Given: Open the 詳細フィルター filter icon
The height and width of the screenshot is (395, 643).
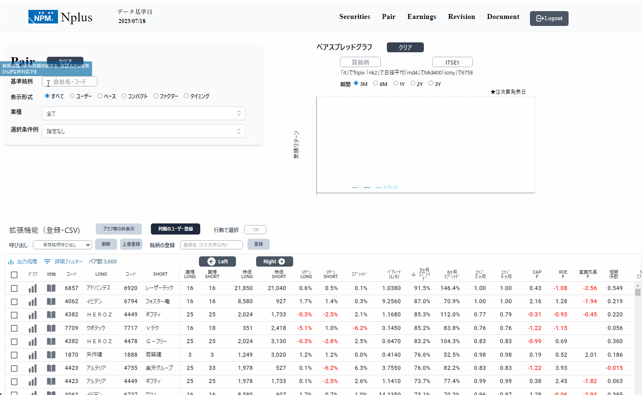Looking at the screenshot, I should pos(47,262).
